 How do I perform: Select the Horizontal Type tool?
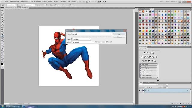coord(2,46)
